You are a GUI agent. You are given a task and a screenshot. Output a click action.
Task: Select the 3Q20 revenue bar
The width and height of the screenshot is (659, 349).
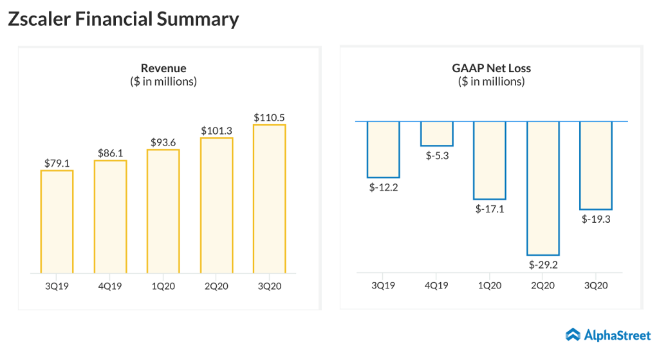click(270, 198)
